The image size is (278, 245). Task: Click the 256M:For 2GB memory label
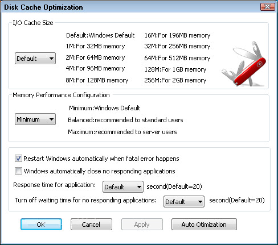[175, 80]
